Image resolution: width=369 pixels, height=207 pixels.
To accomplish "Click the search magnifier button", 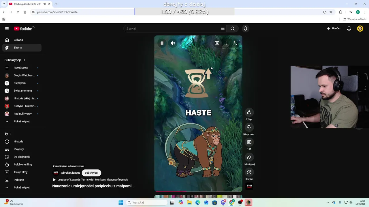I will pos(232,28).
